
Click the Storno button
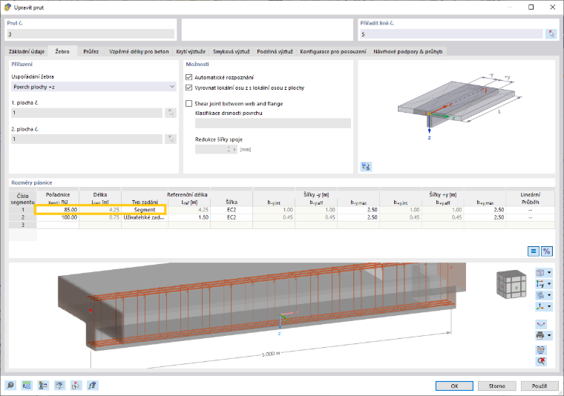click(496, 386)
